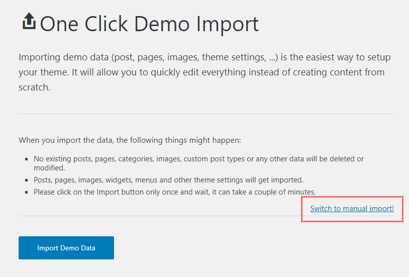409x277 pixels.
Task: Start import with the Import Demo Data button
Action: coord(66,248)
